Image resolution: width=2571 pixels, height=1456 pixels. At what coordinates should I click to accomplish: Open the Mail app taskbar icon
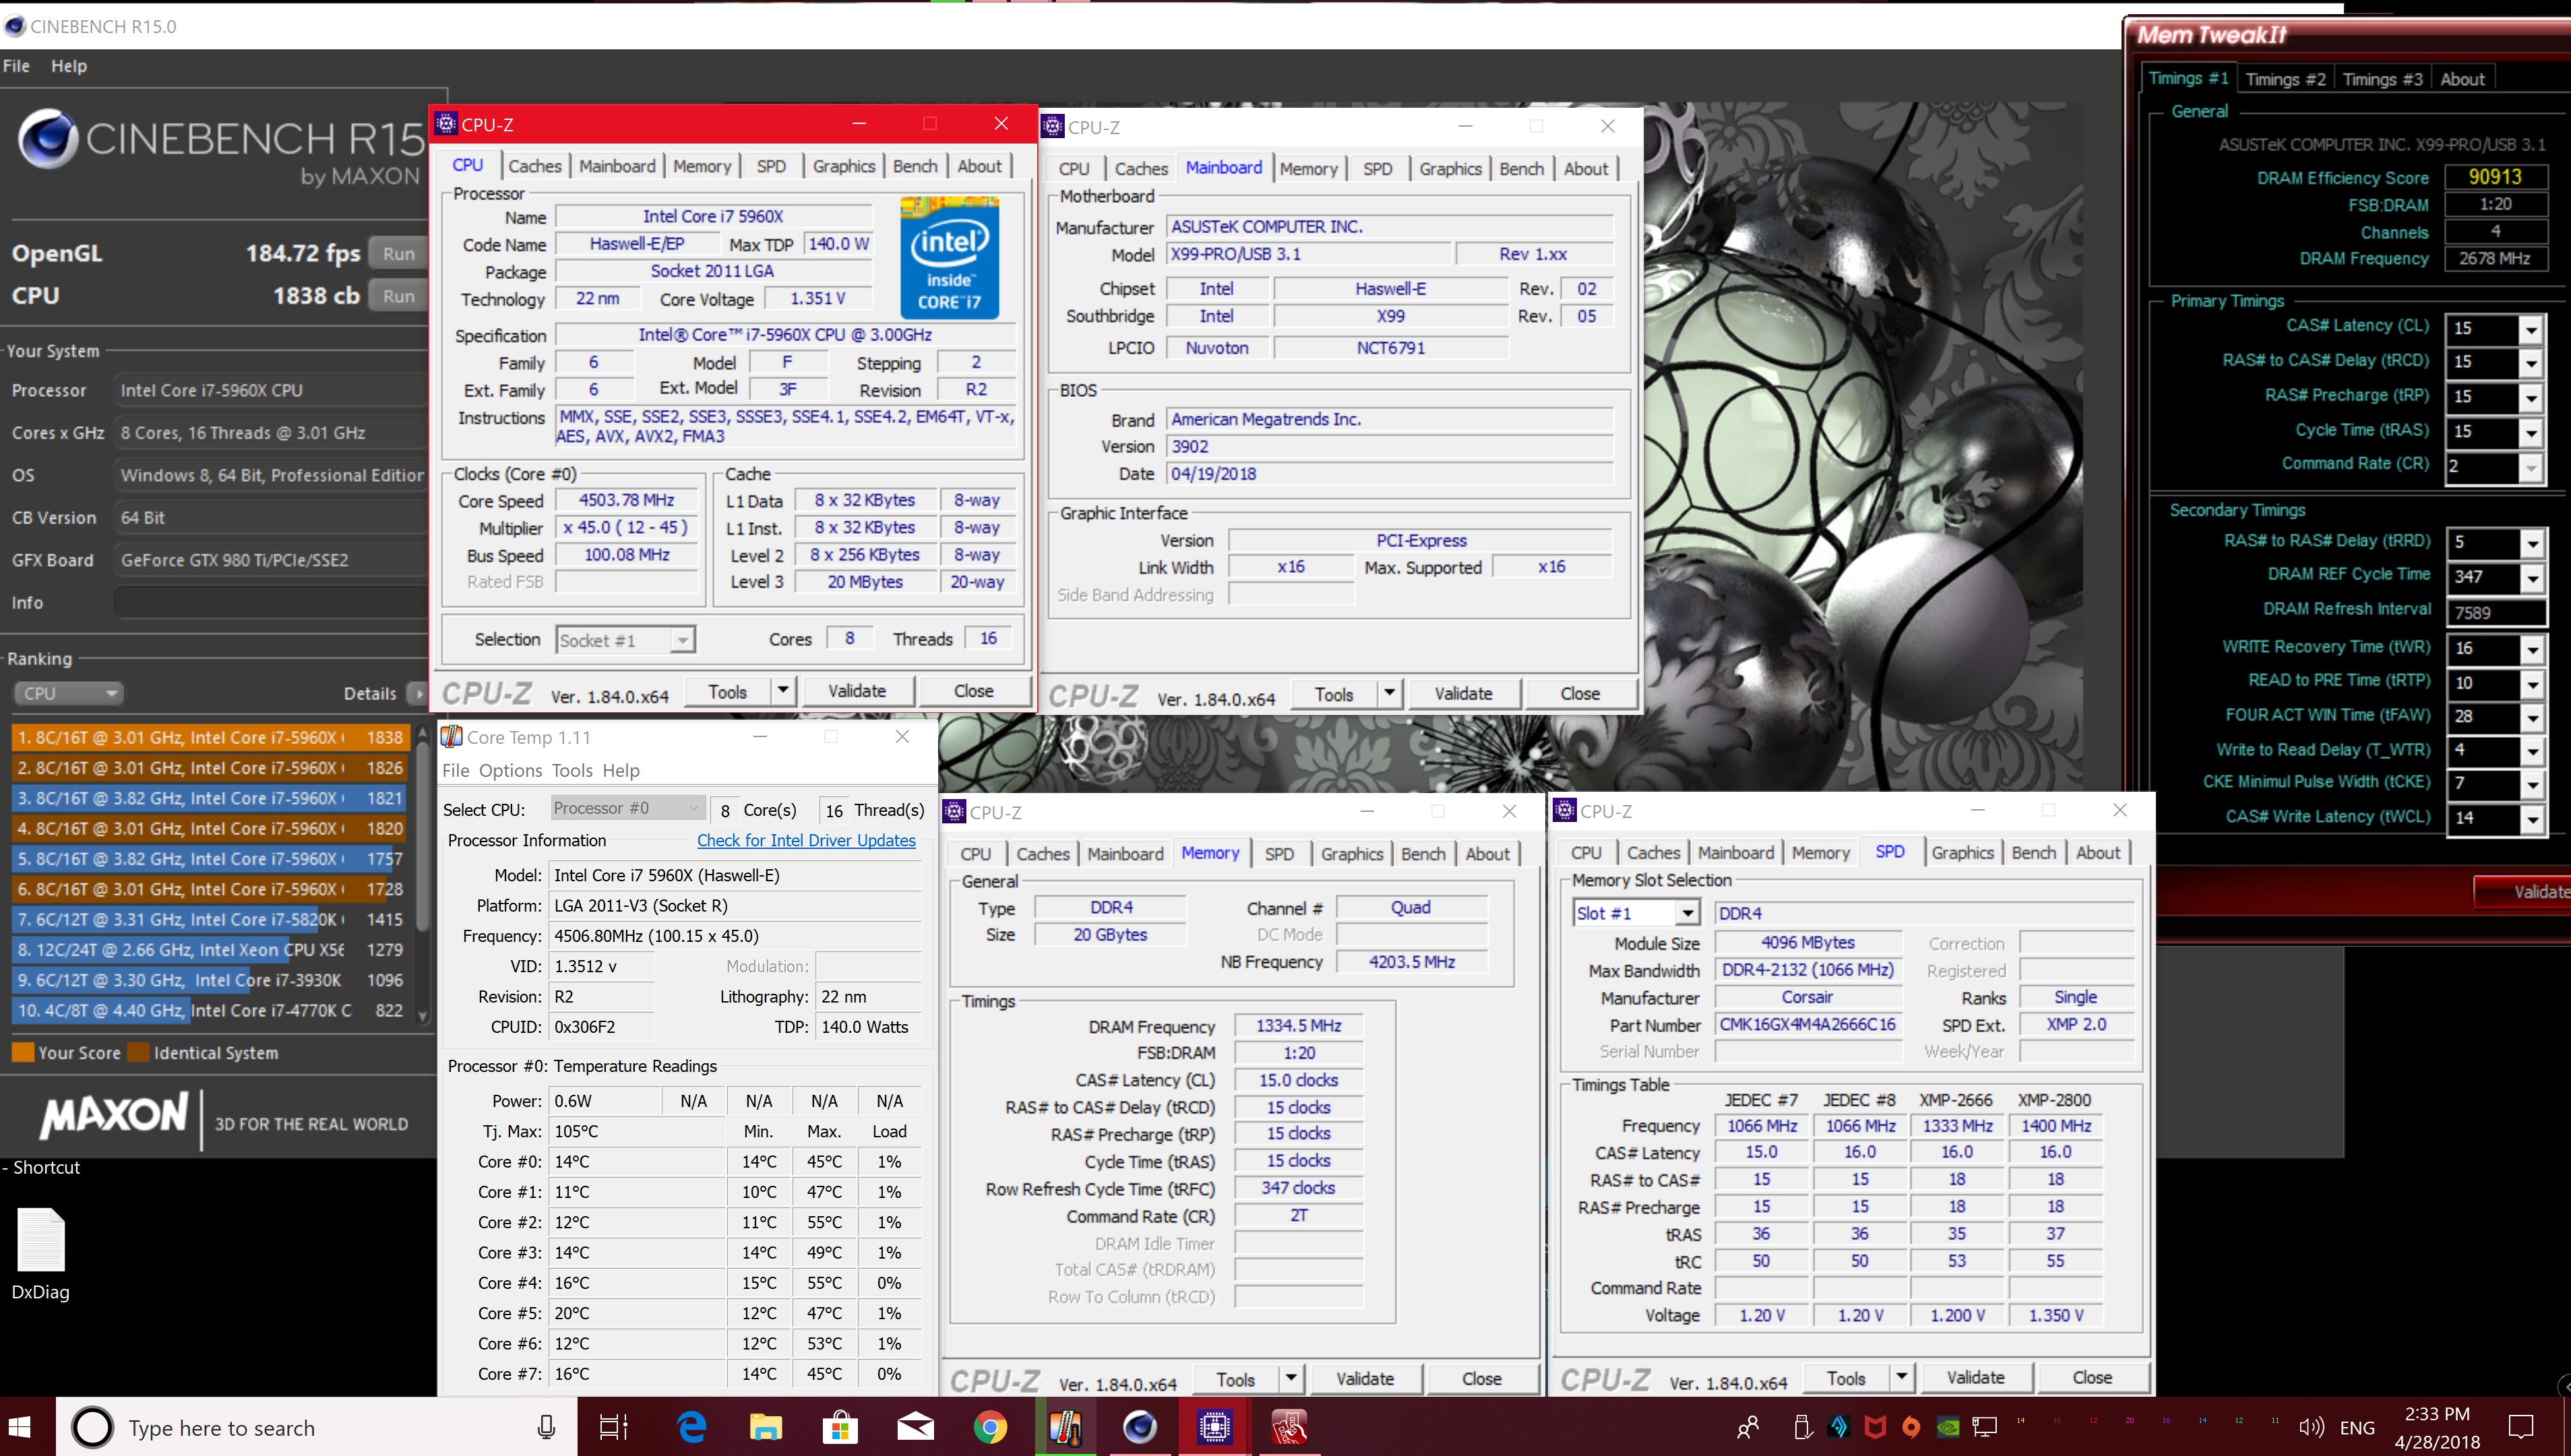click(x=915, y=1427)
